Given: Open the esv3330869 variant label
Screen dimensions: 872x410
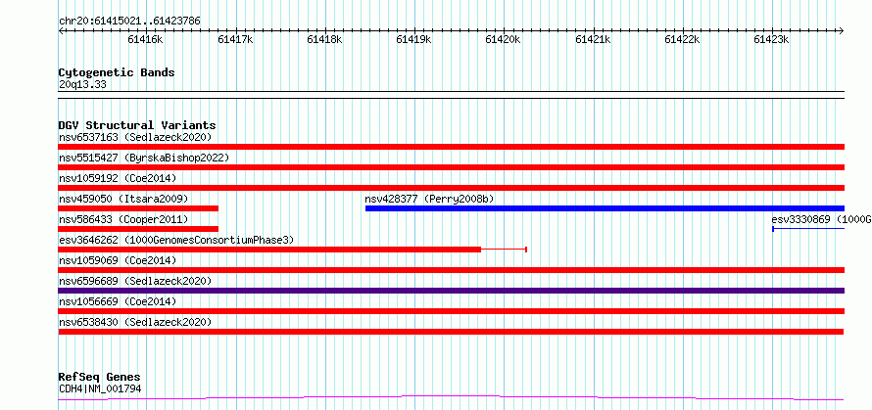Looking at the screenshot, I should (x=821, y=219).
